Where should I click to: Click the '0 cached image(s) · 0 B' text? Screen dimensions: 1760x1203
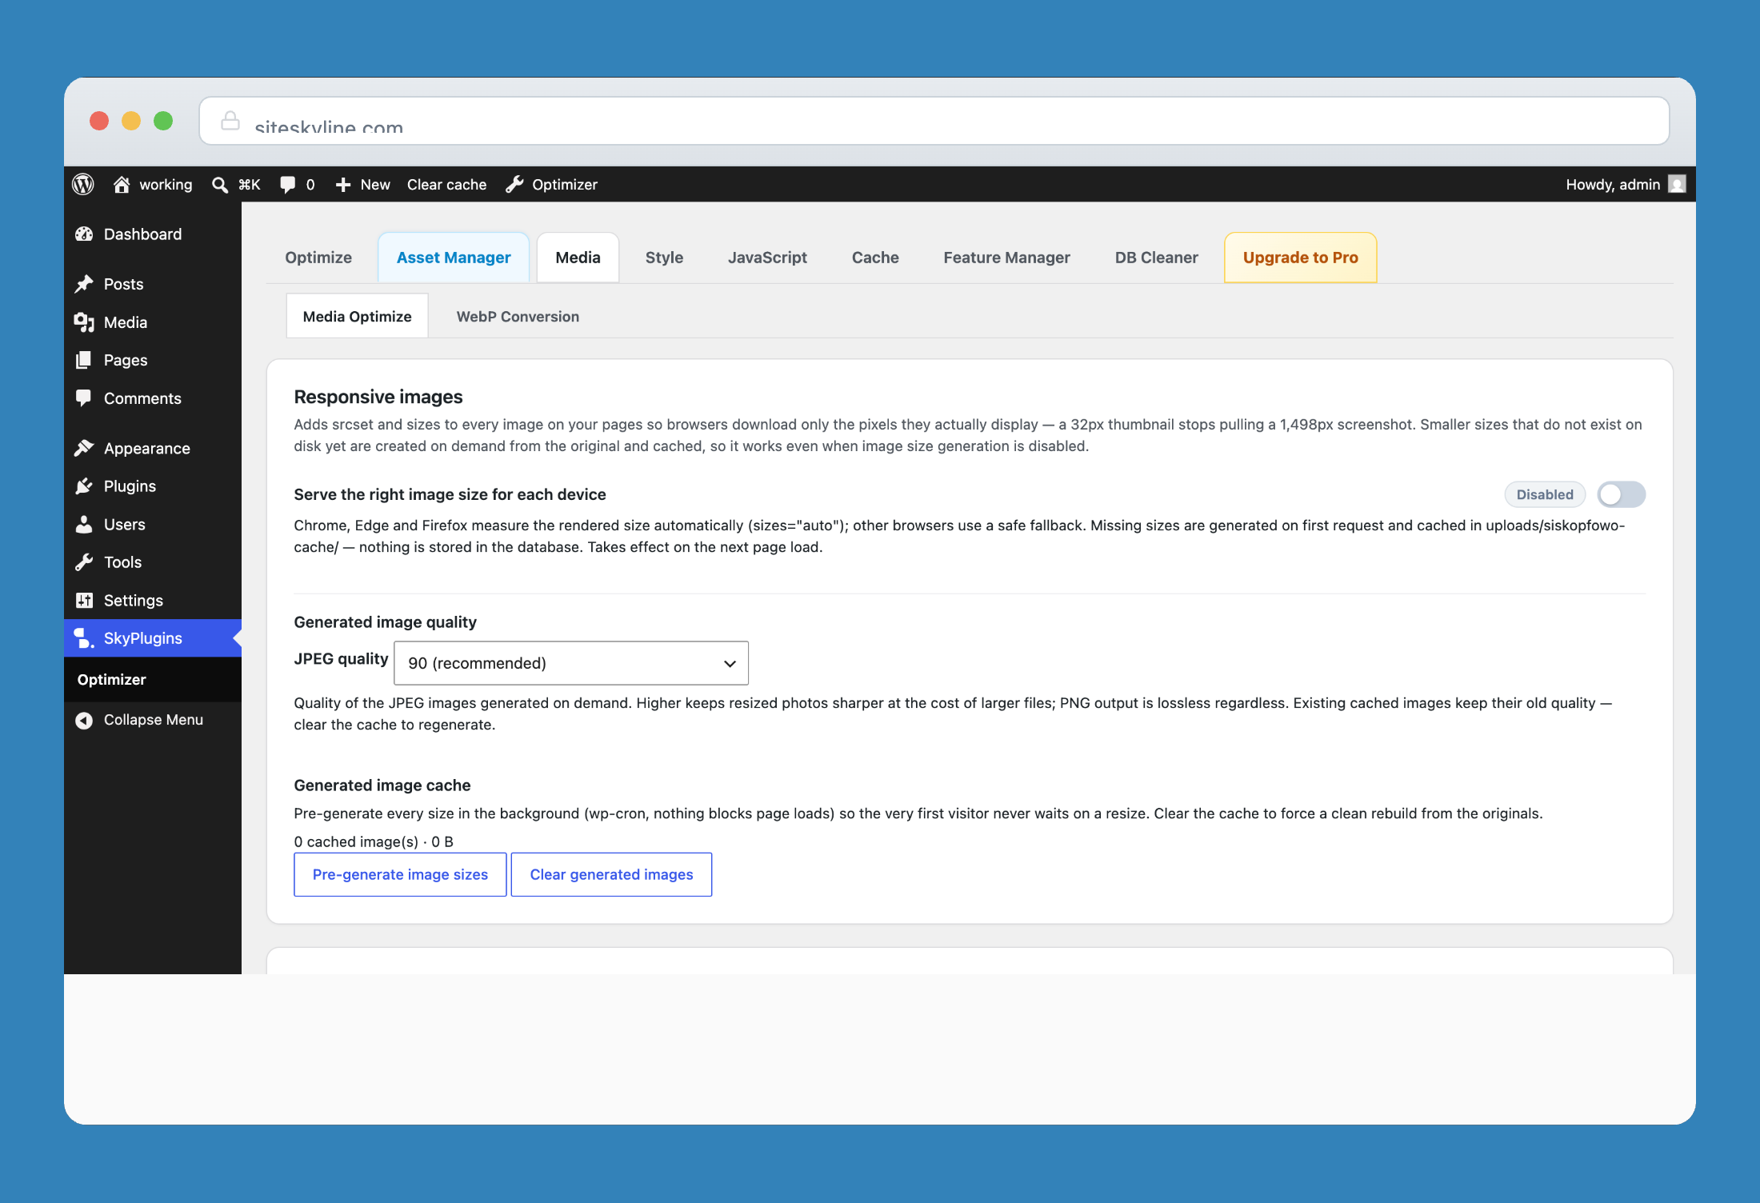tap(374, 841)
